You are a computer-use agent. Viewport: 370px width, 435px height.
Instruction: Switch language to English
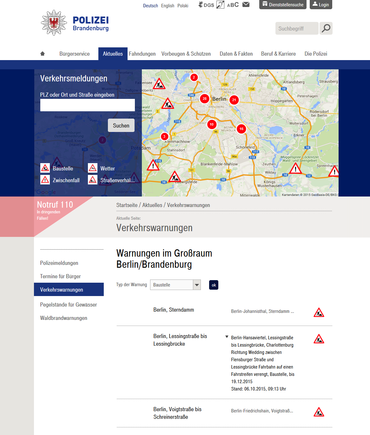click(168, 6)
